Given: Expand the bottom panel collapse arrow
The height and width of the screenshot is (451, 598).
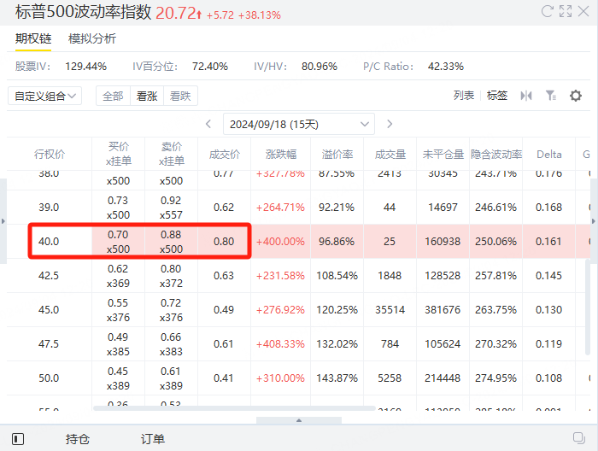Looking at the screenshot, I should click(x=299, y=420).
